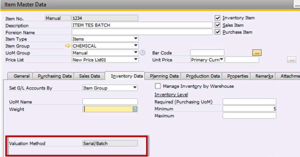Follow the Item Group link arrow
This screenshot has width=300, height=157.
click(x=68, y=46)
